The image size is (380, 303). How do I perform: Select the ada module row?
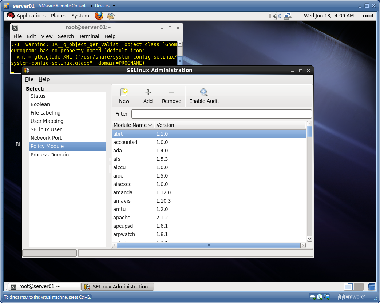[x=209, y=151]
